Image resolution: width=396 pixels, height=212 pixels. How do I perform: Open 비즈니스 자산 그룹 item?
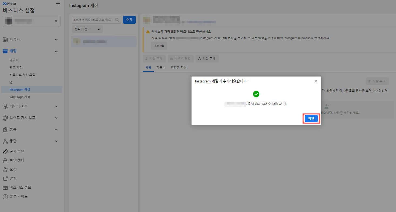point(22,75)
